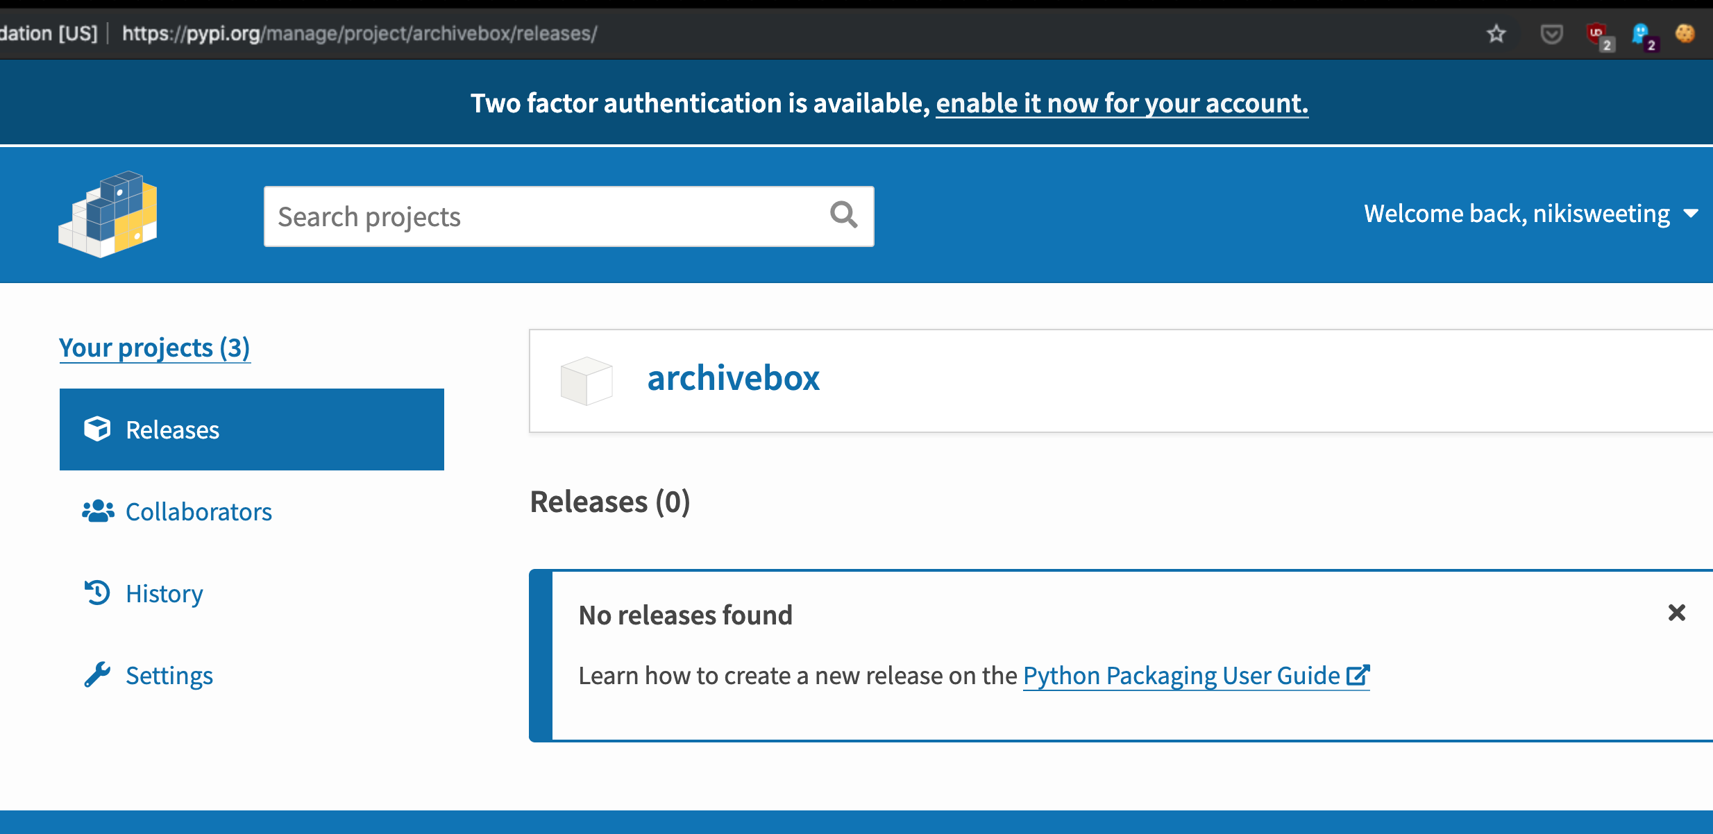Click the Settings wrench icon

pyautogui.click(x=97, y=675)
